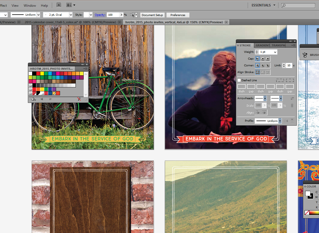
Task: Open Adobe Bridge from the Br icon
Action: click(59, 5)
